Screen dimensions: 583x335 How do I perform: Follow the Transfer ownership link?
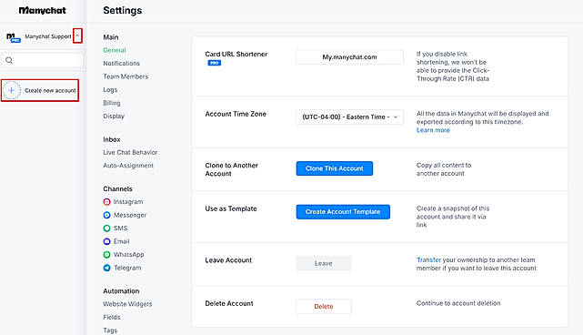tap(428, 259)
